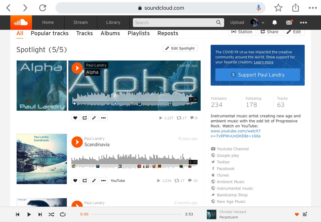
Task: Open the Library tab
Action: click(x=113, y=22)
